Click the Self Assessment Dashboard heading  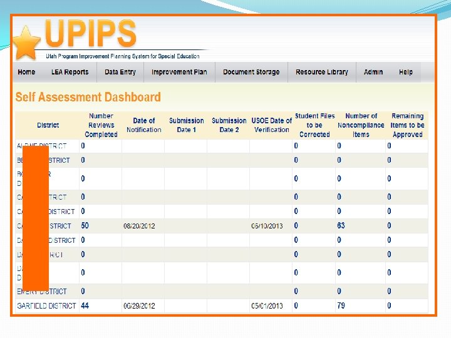coord(88,97)
